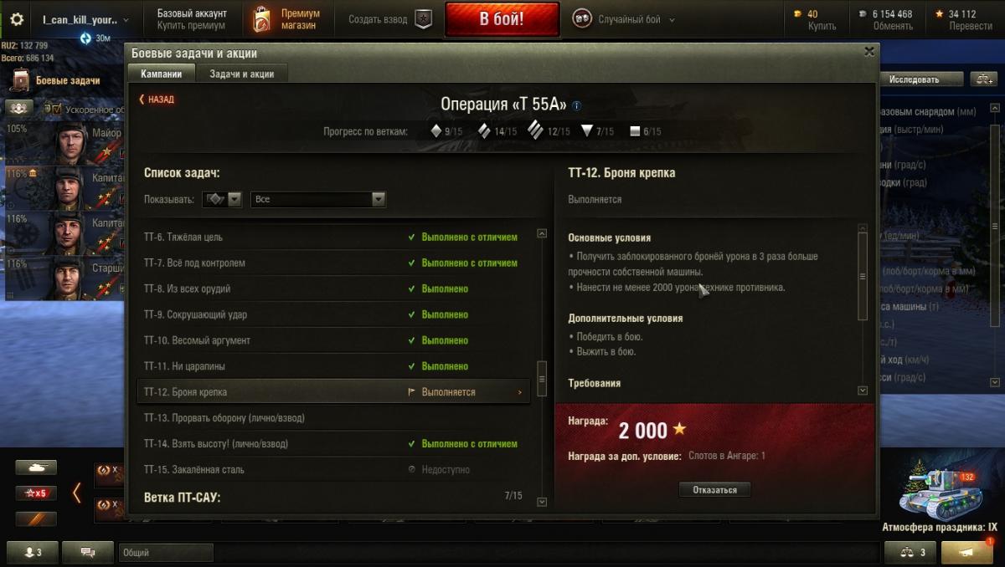This screenshot has width=1005, height=567.
Task: Toggle the tank type filter in carousel
Action: [36, 467]
